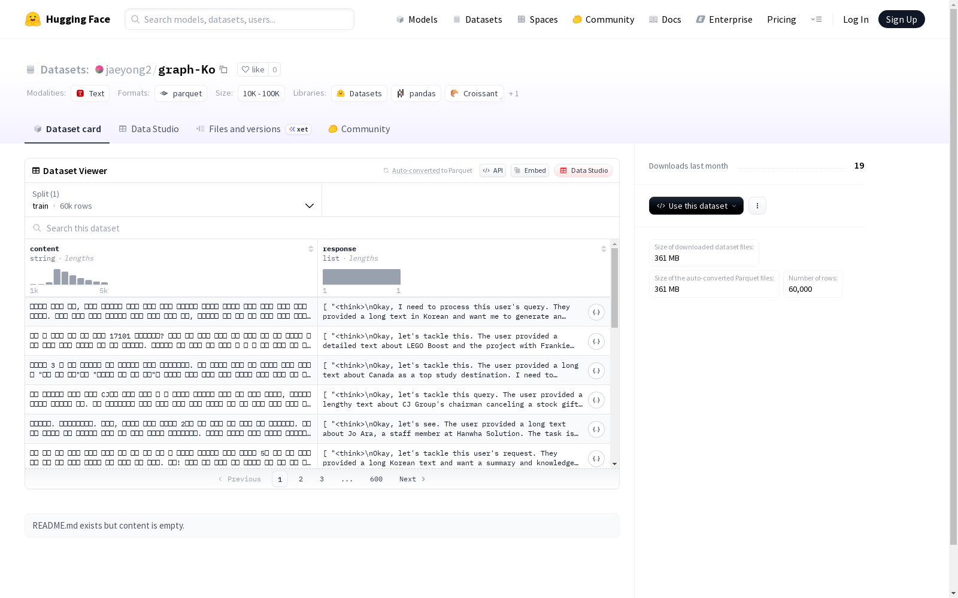Click the Datasets icon before the title
Image resolution: width=958 pixels, height=598 pixels.
31,69
